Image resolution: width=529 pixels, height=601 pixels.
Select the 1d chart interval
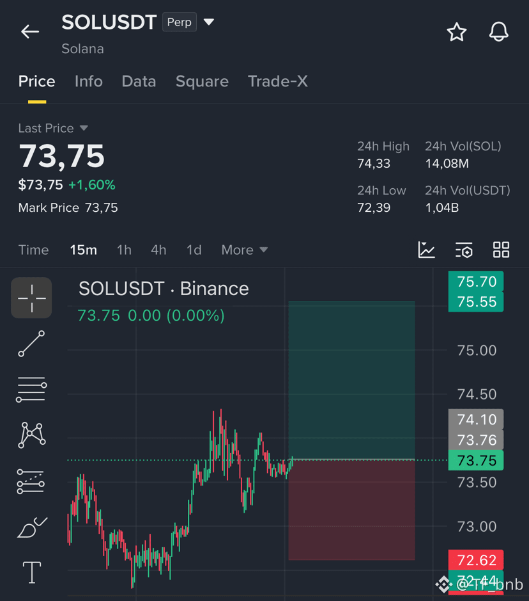click(194, 250)
